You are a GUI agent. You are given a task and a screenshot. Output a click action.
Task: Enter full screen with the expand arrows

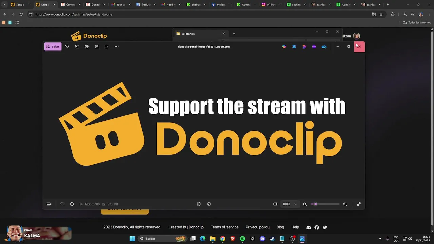click(359, 204)
